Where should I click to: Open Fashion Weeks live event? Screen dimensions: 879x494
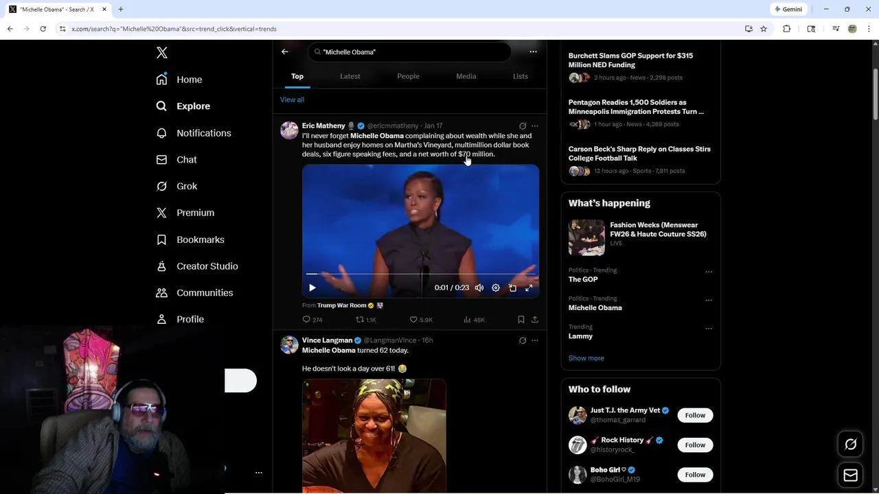[x=641, y=237]
